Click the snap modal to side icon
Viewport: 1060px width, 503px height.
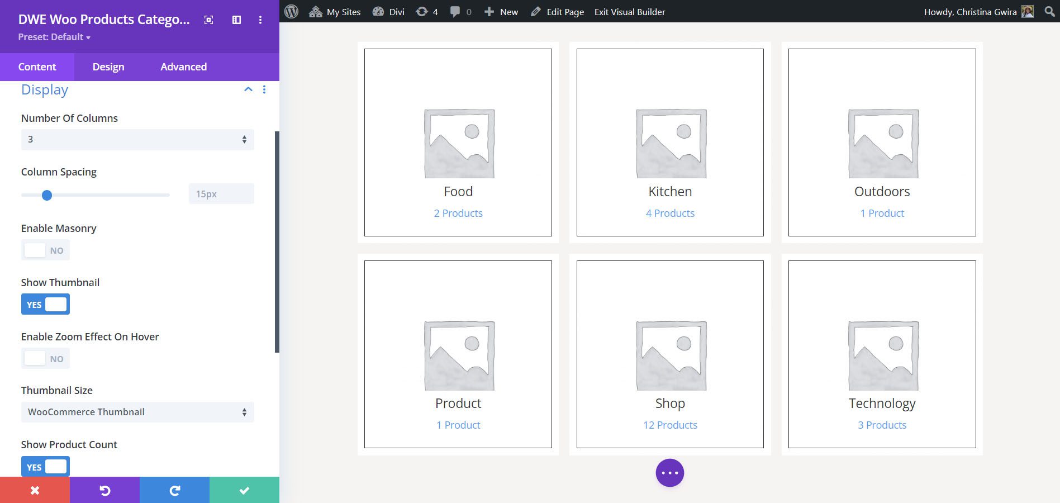236,20
